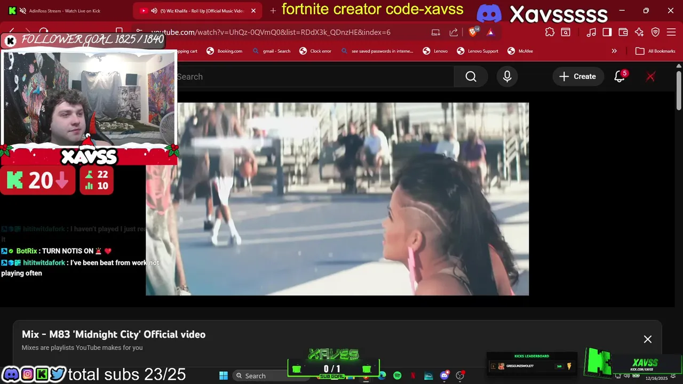683x384 pixels.
Task: Open Disney+ from the taskbar
Action: coord(428,375)
